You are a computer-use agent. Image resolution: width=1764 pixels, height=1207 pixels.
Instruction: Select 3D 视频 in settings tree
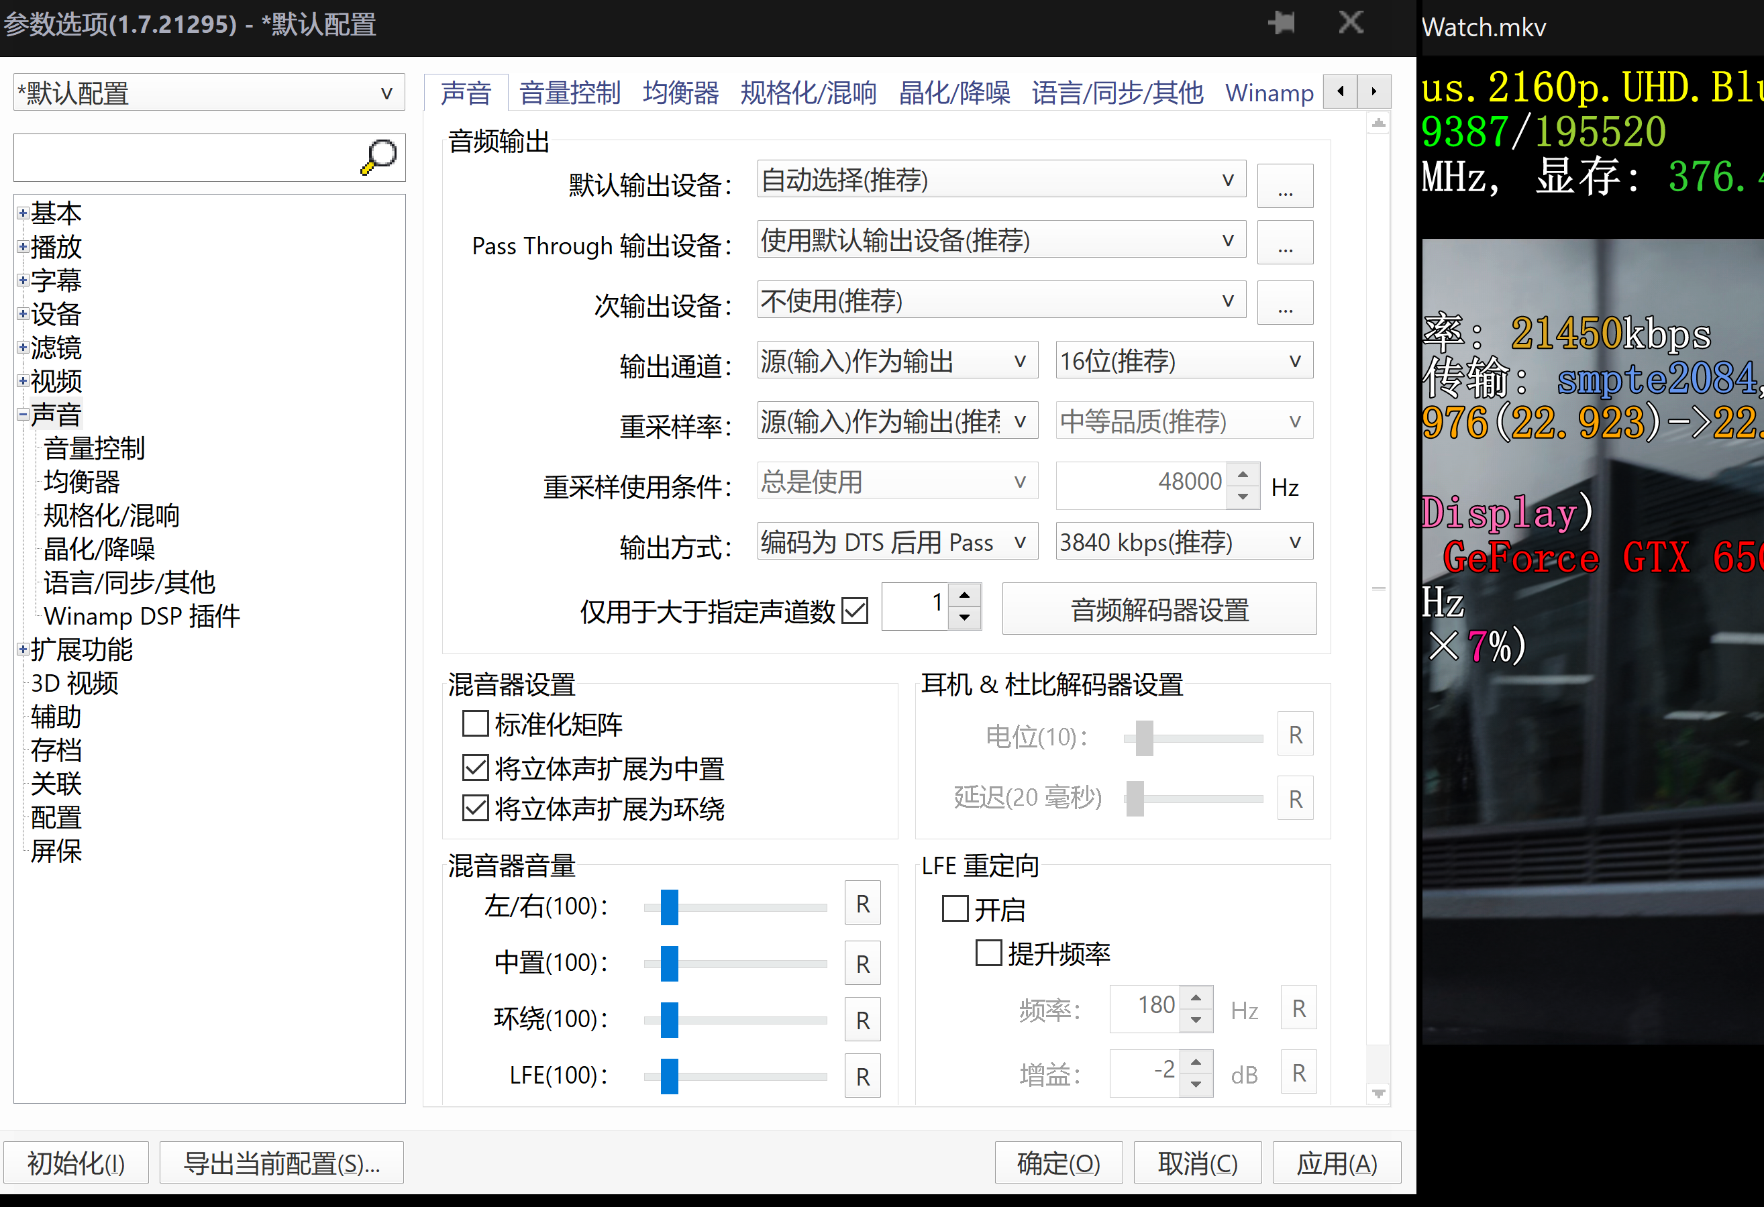pyautogui.click(x=74, y=682)
